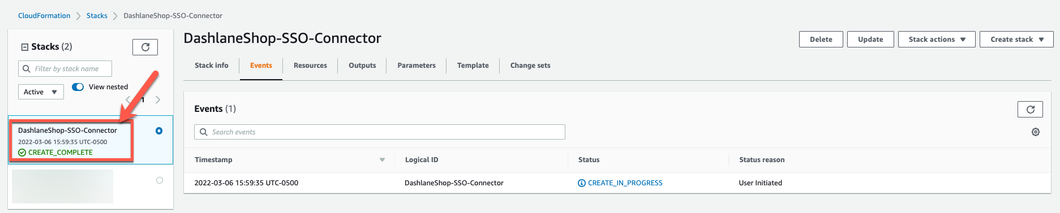Open CloudFormation breadcrumb link
Screen dimensions: 1060x213
(44, 16)
